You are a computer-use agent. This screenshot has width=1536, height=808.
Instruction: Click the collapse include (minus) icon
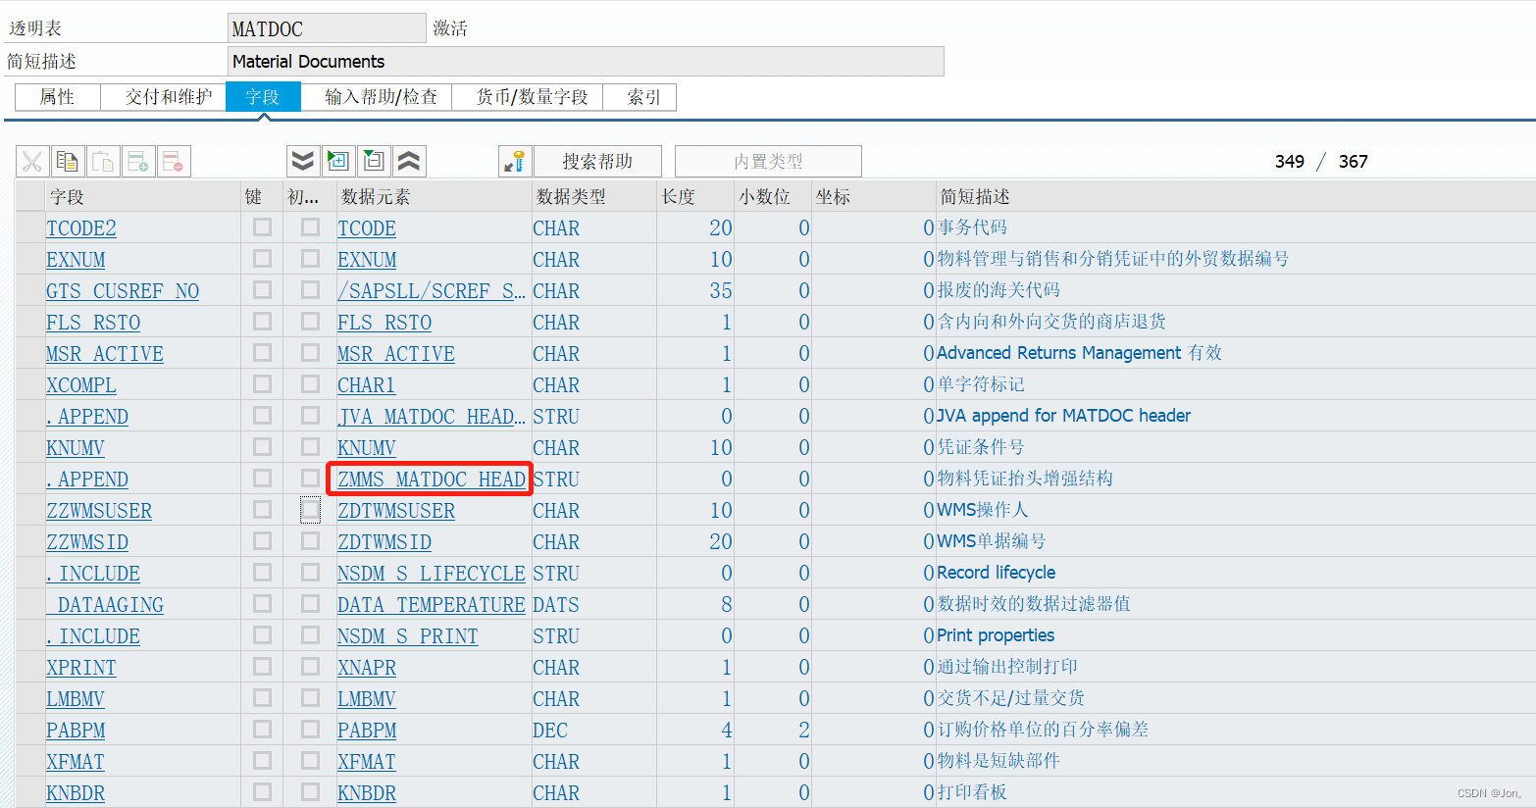point(374,162)
